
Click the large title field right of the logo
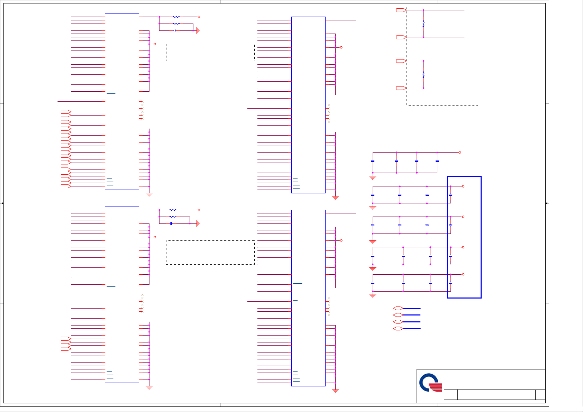[x=495, y=379]
